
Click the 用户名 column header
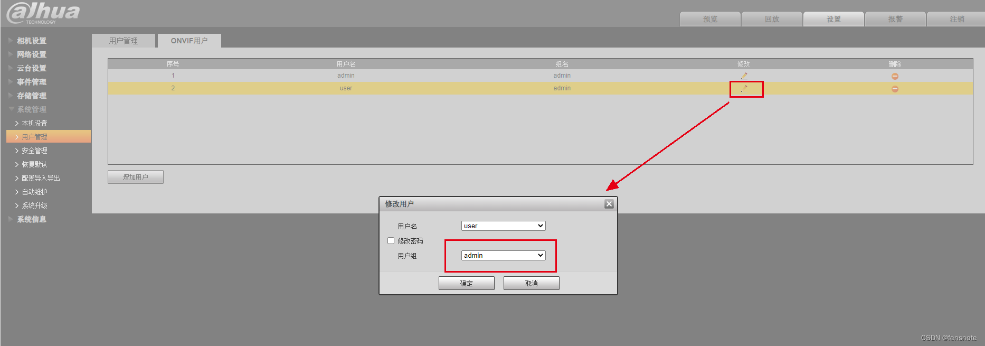coord(346,64)
